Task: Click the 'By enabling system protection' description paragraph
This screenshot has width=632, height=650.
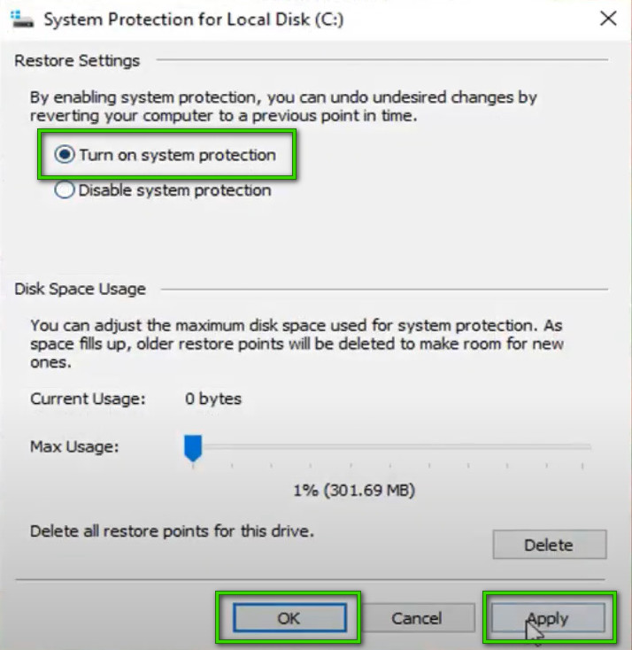Action: click(283, 106)
